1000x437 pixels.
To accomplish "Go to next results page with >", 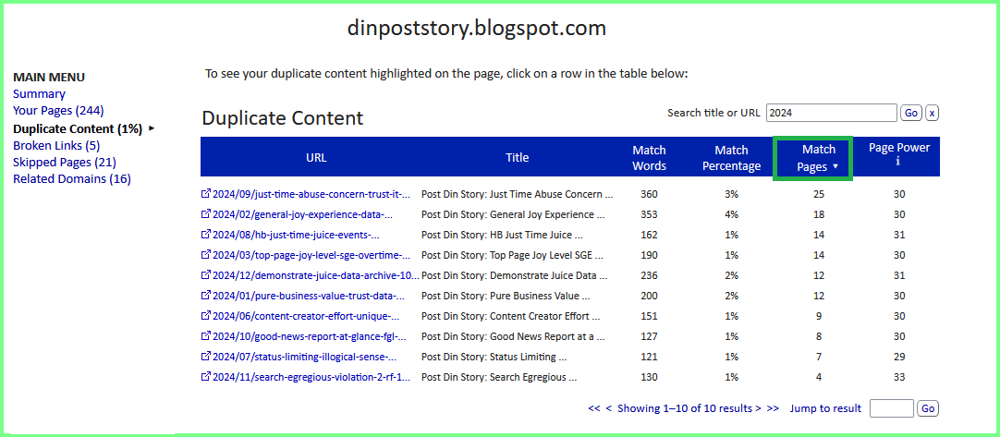I will (x=758, y=408).
